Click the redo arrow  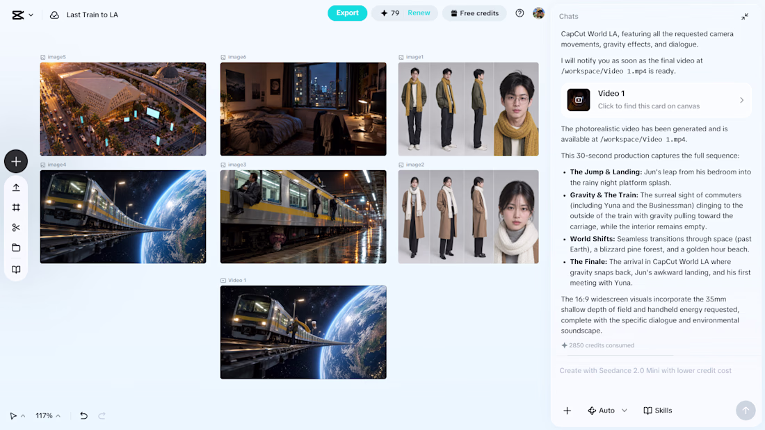coord(102,416)
